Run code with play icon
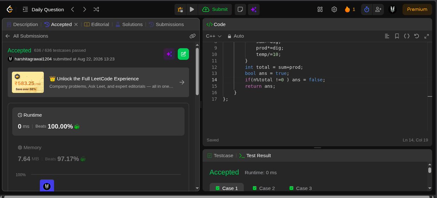Viewport: 437px width, 198px height. [192, 9]
